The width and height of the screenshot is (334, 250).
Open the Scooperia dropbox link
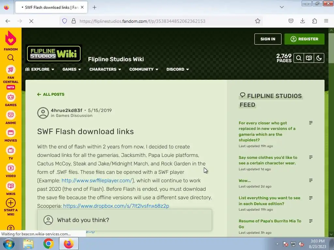(116, 206)
